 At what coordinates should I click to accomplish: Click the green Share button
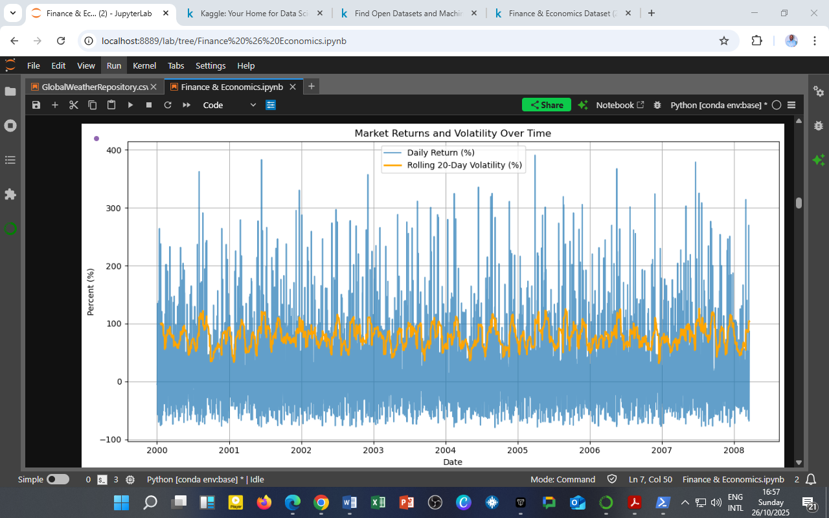546,105
